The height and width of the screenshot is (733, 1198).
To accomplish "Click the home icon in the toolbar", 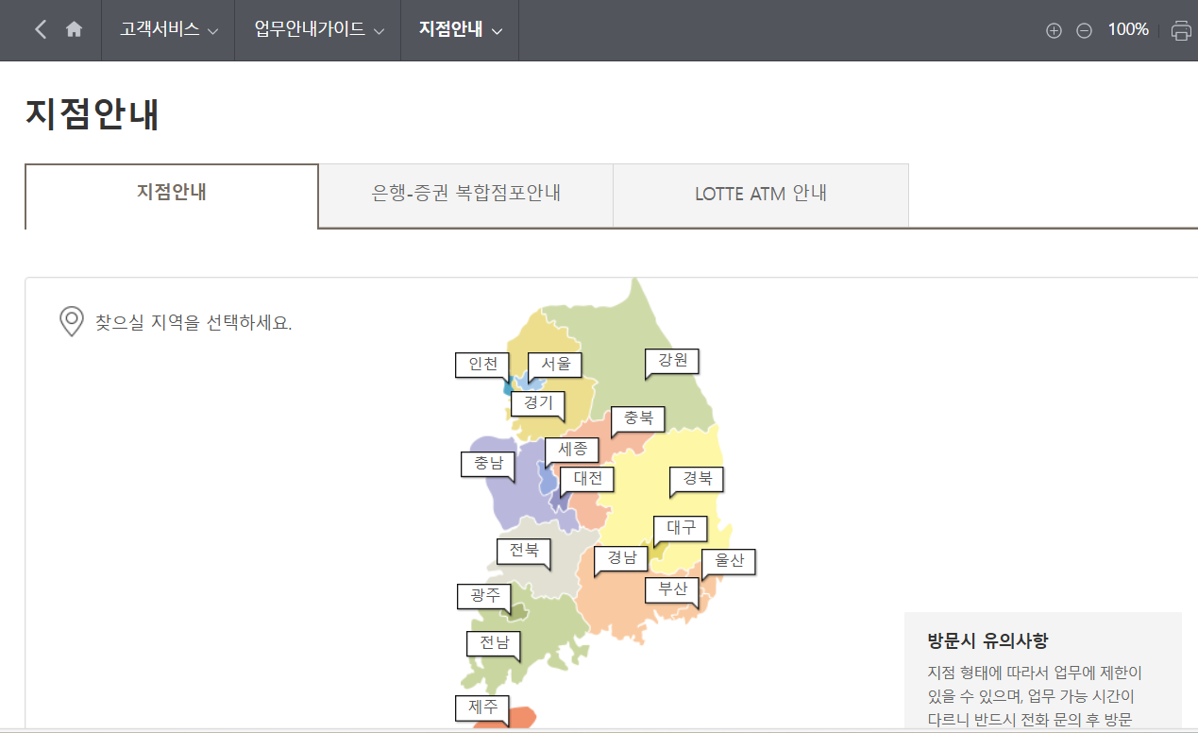I will (x=74, y=29).
